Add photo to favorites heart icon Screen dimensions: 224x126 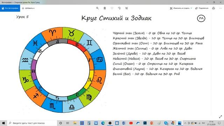pos(112,8)
